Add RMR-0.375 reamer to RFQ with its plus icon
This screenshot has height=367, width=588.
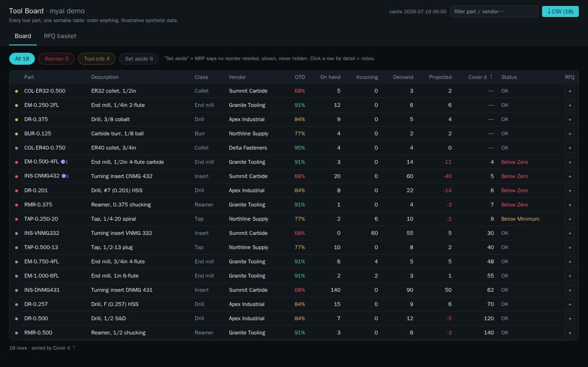(x=570, y=205)
